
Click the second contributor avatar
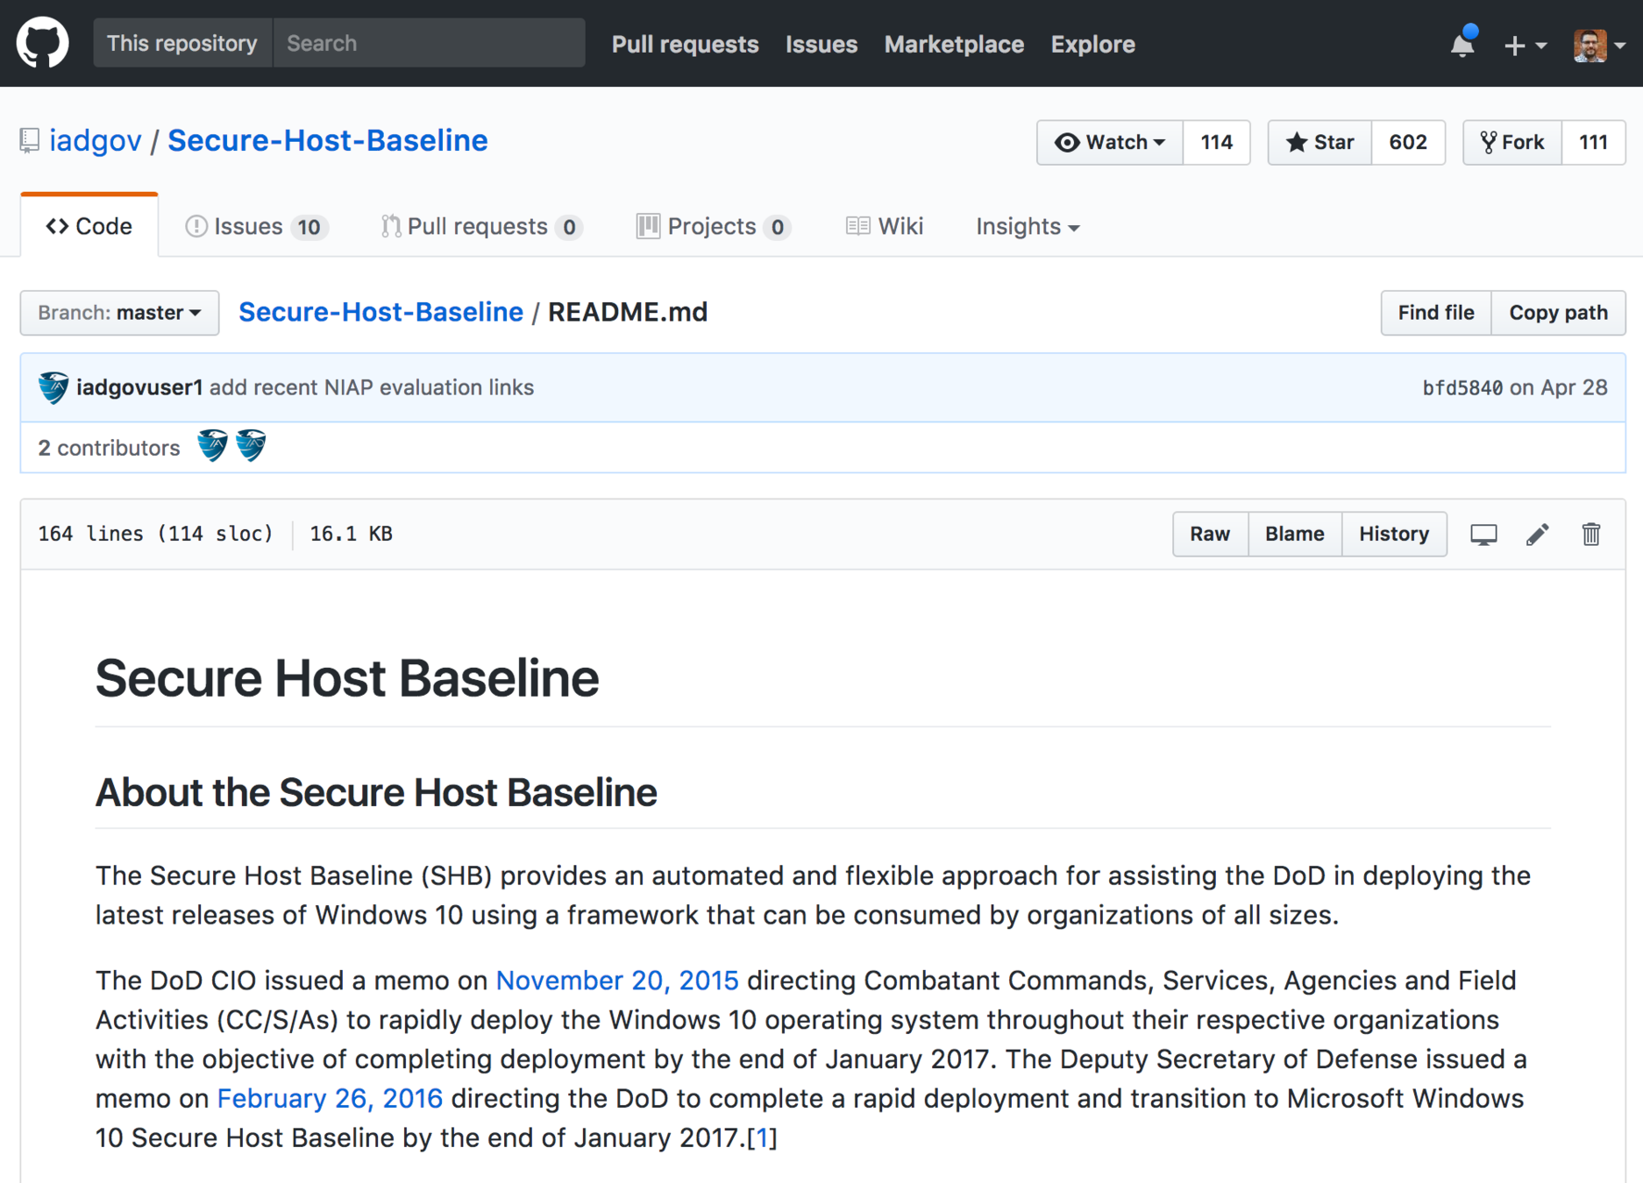coord(252,446)
